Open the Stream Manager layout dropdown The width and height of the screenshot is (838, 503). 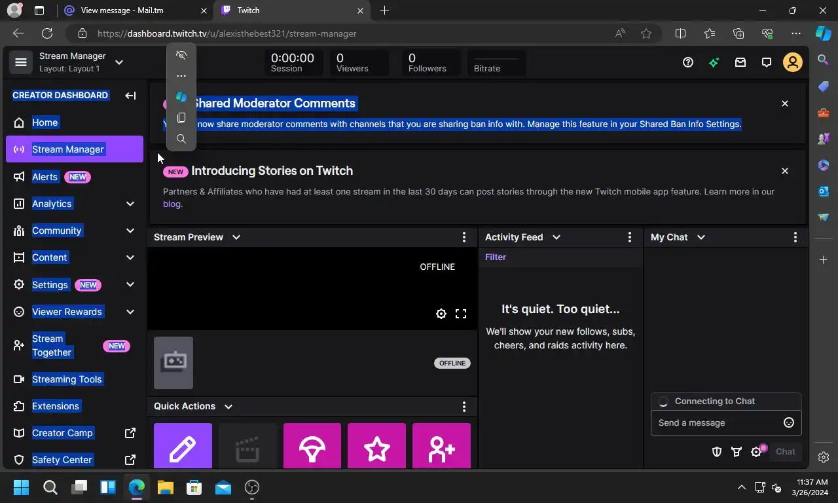pyautogui.click(x=119, y=62)
